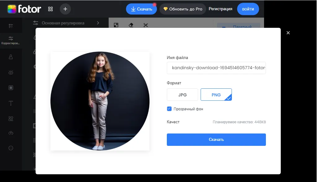321x182 pixels.
Task: Open Регистрация
Action: coord(220,9)
